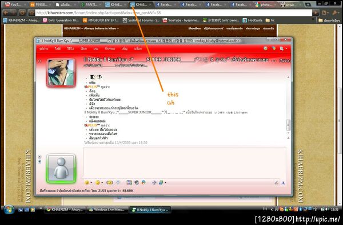Switch to the PINGB... browser tab
The width and height of the screenshot is (343, 225).
click(x=41, y=5)
